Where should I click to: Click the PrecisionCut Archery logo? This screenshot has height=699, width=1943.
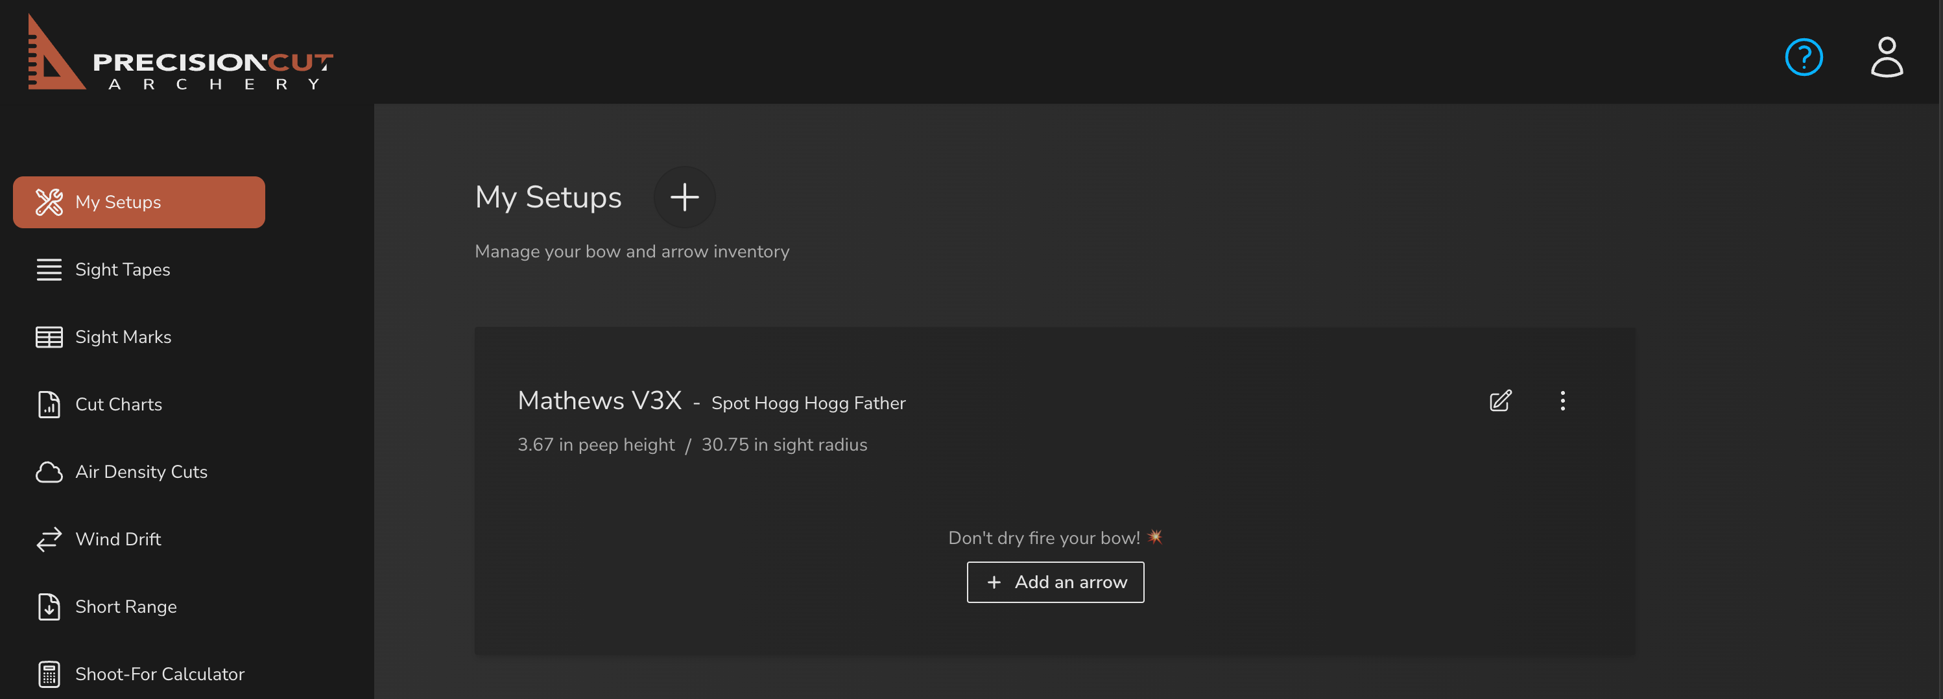tap(180, 53)
